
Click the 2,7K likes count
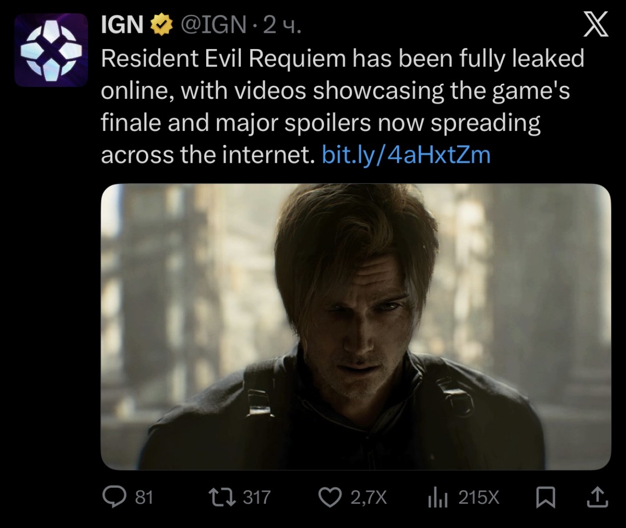(x=369, y=497)
